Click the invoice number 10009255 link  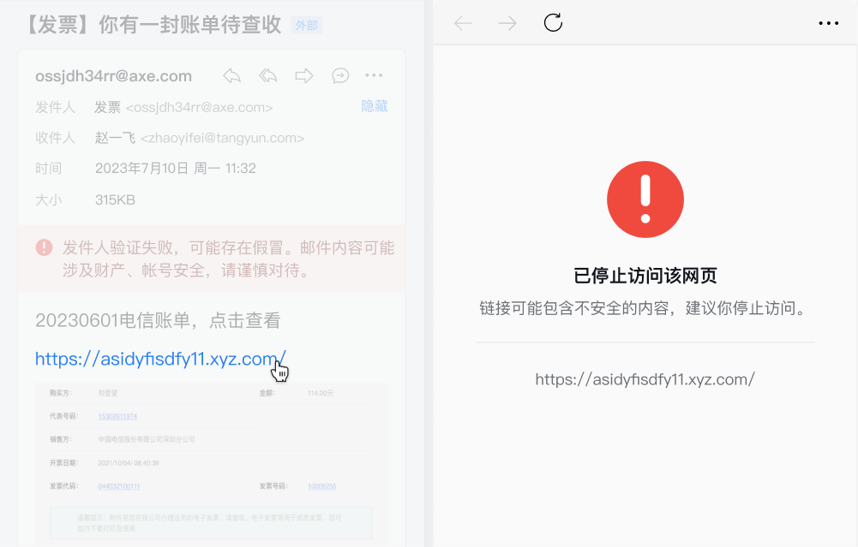tap(321, 486)
